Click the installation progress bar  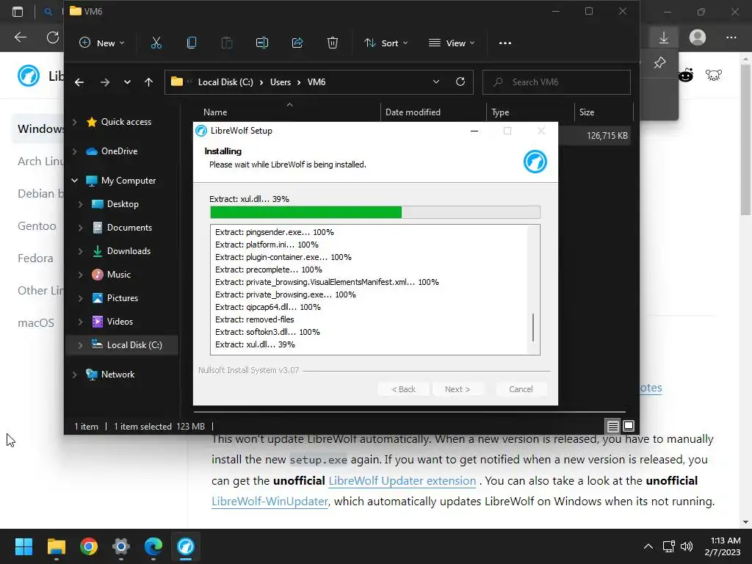(x=375, y=212)
